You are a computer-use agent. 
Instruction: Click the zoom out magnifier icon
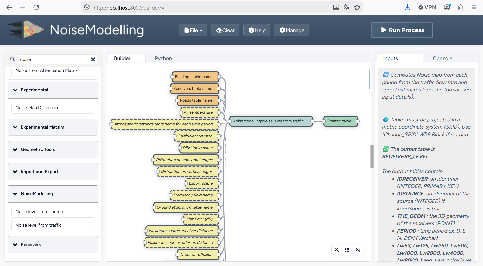tap(337, 250)
